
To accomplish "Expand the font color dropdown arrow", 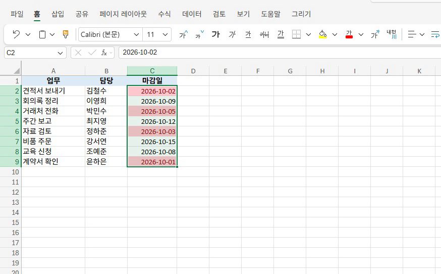I will click(361, 35).
